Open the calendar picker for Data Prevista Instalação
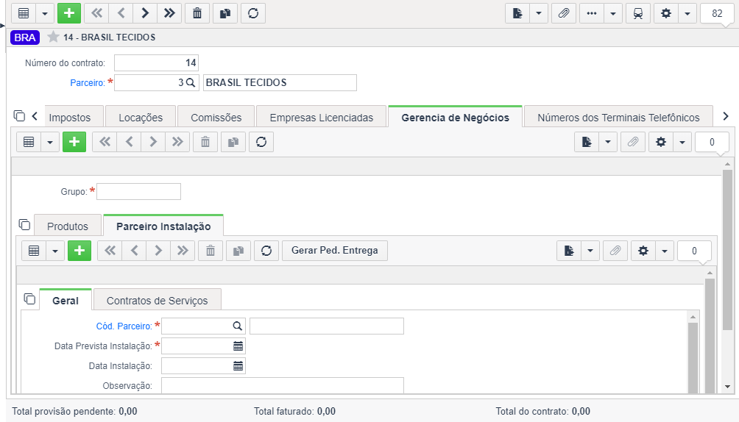The image size is (739, 422). coord(238,346)
